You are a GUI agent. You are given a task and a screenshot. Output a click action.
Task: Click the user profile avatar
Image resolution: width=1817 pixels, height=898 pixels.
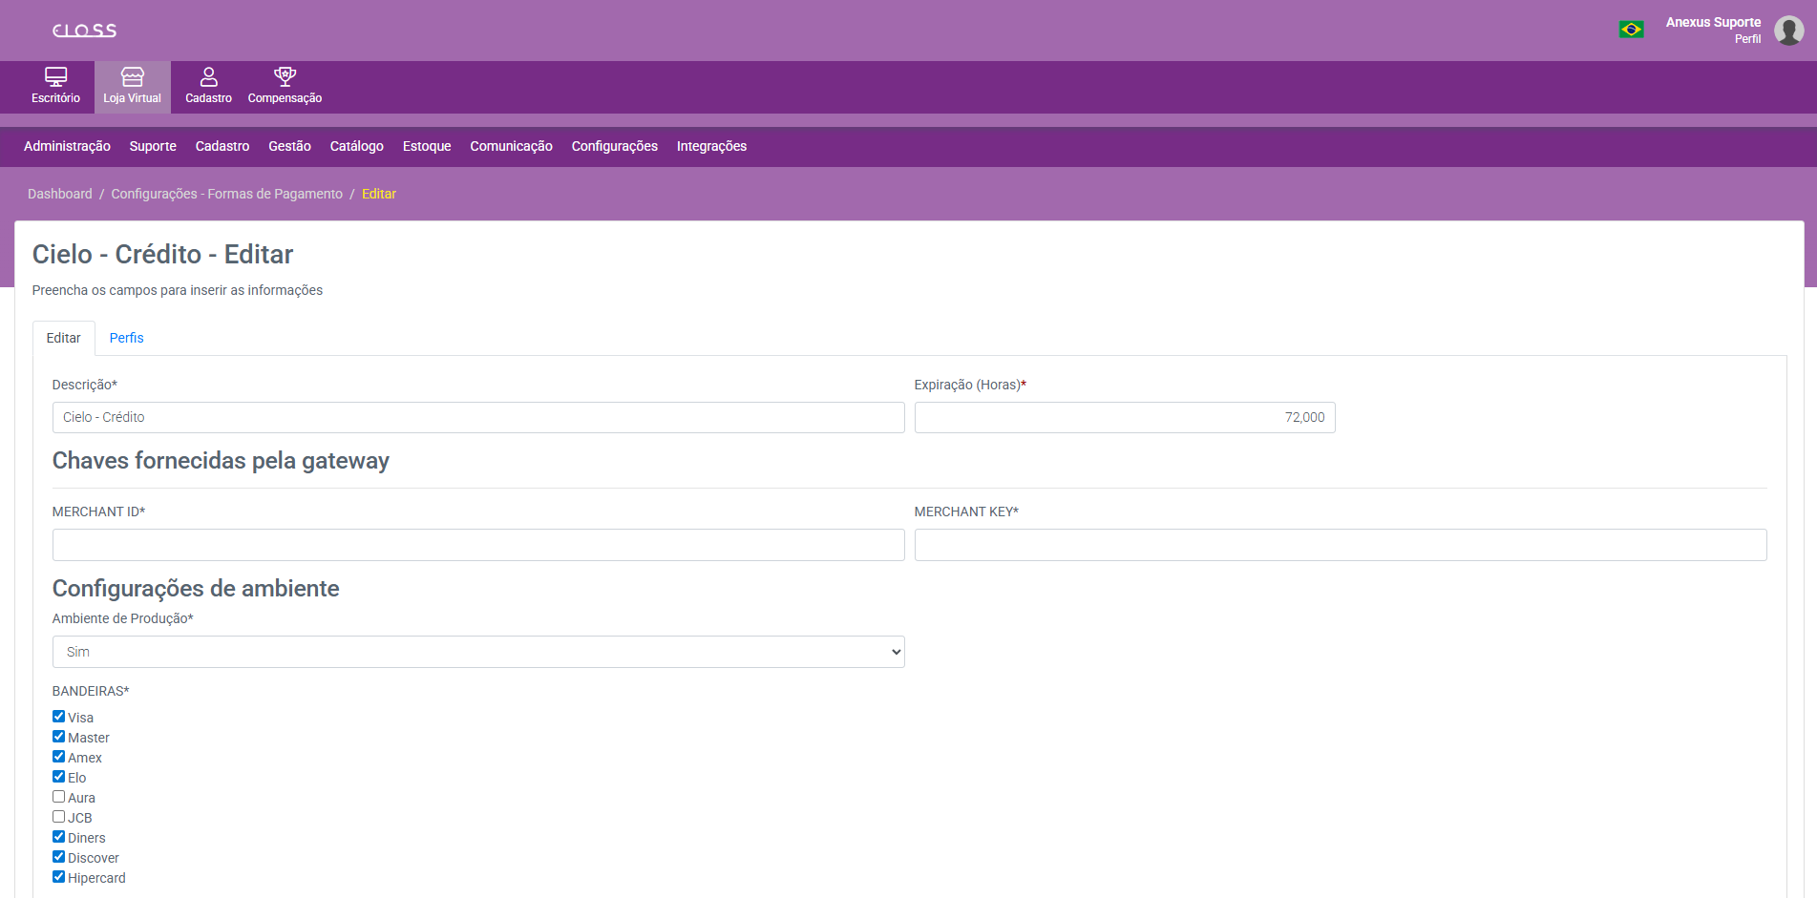[1788, 31]
